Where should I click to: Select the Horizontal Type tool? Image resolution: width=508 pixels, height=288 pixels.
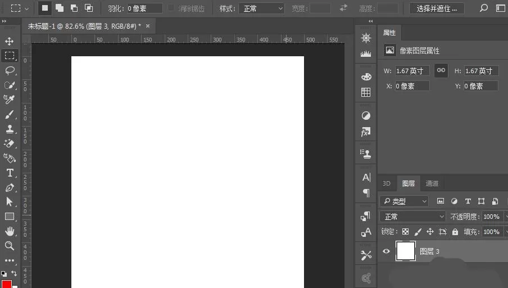point(10,173)
